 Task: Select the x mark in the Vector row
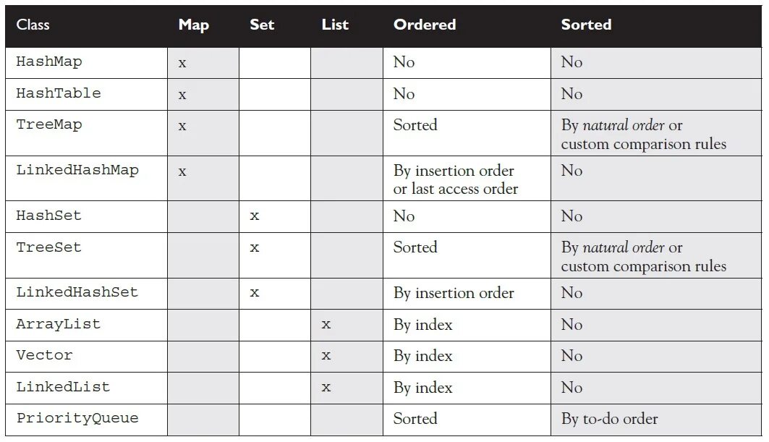coord(326,356)
